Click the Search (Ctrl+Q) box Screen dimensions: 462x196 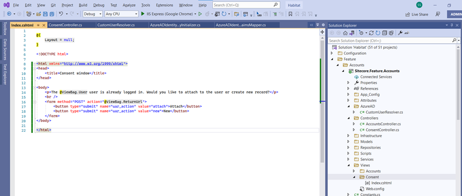246,5
